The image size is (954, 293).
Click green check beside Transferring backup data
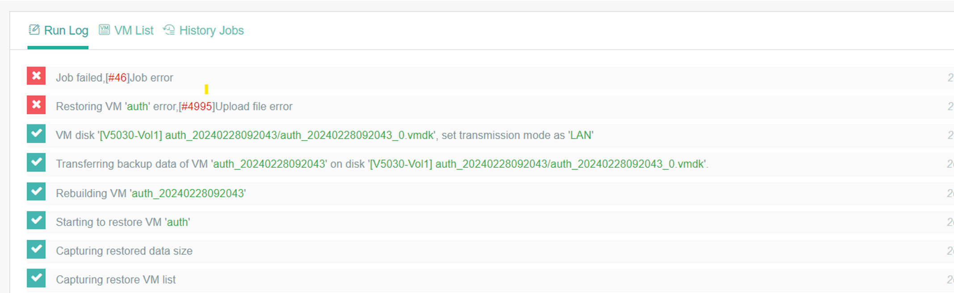pyautogui.click(x=36, y=163)
